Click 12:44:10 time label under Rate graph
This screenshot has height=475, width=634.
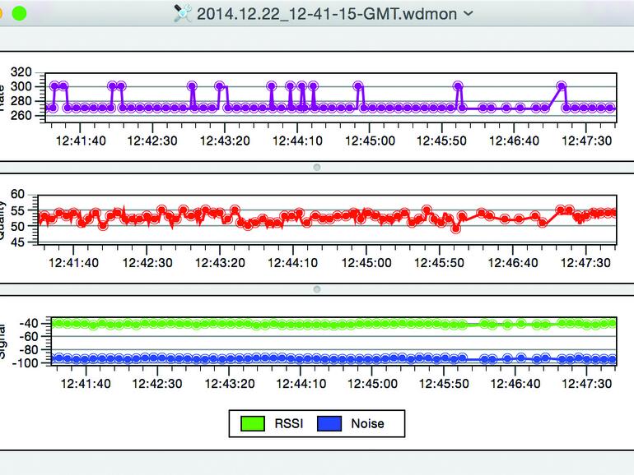pos(297,141)
